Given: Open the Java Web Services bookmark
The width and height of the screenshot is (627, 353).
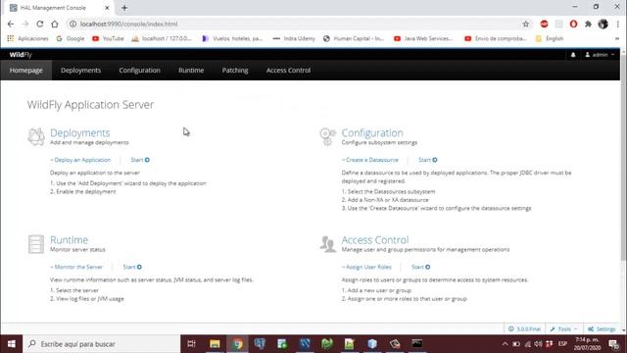Looking at the screenshot, I should pyautogui.click(x=424, y=38).
